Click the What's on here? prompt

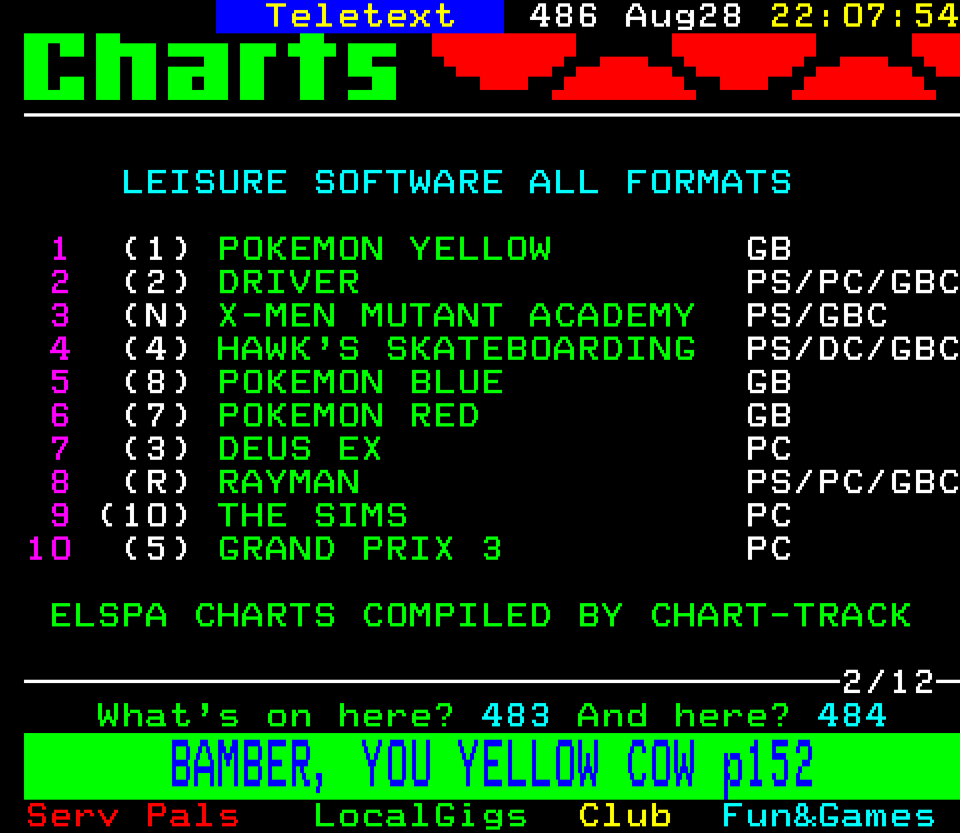[275, 716]
